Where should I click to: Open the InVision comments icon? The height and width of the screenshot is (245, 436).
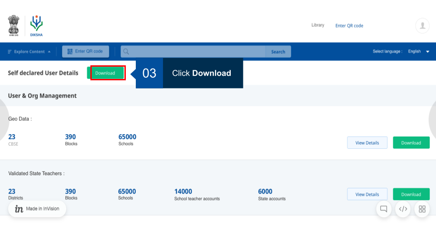point(383,209)
